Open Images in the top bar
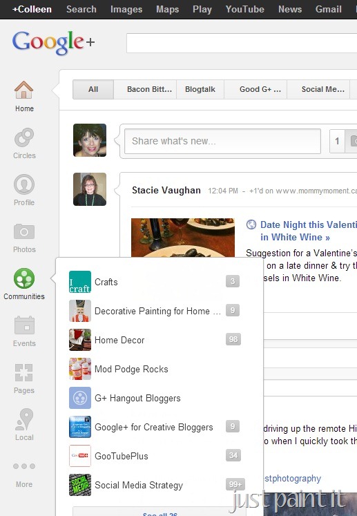The width and height of the screenshot is (357, 516). pos(126,9)
